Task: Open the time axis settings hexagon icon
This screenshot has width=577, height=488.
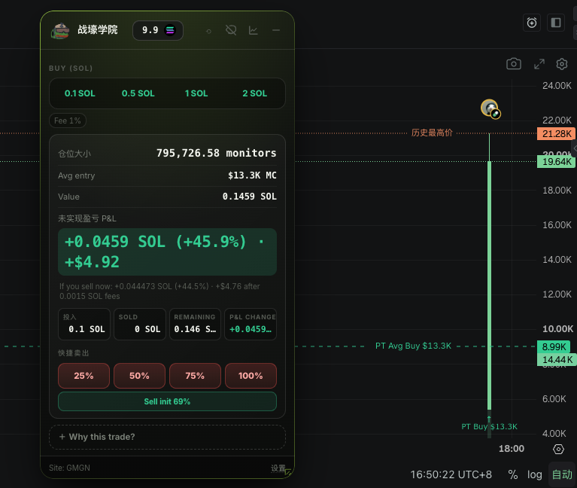Action: (x=558, y=450)
